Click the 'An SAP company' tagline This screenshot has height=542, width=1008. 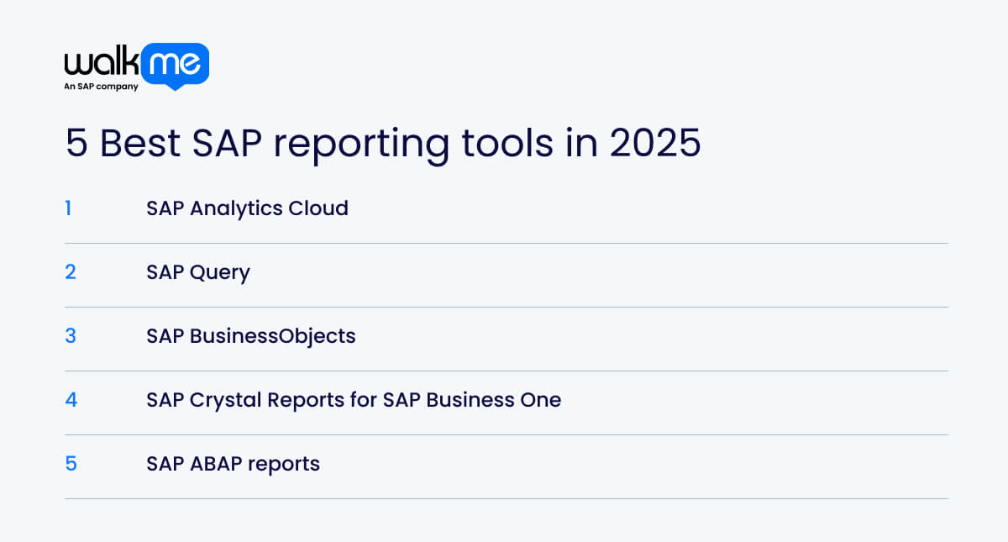tap(102, 86)
